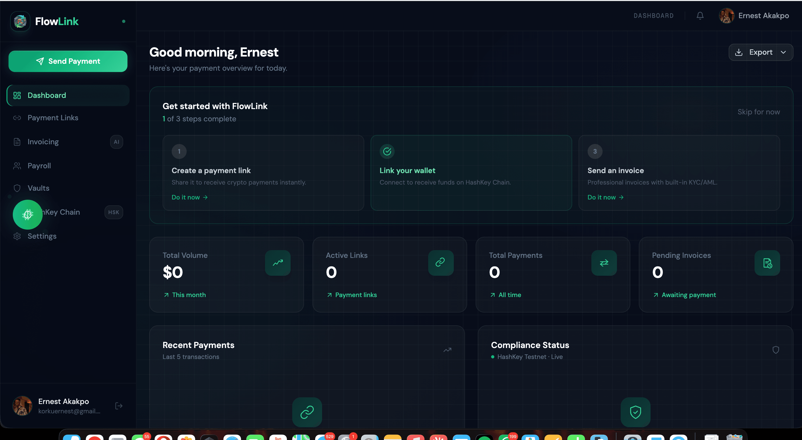Click All time under Total Payments
Viewport: 802px width, 440px height.
(x=510, y=295)
